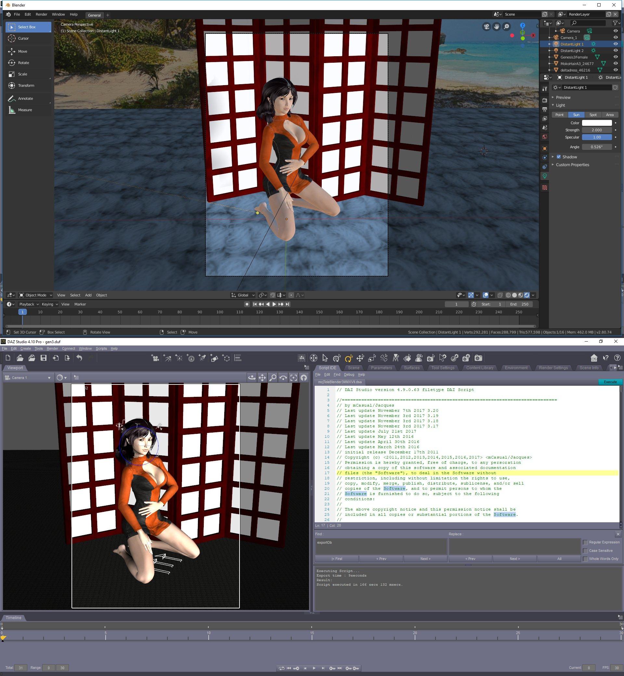Expand the Custom Properties panel
This screenshot has height=676, width=624.
pyautogui.click(x=572, y=165)
